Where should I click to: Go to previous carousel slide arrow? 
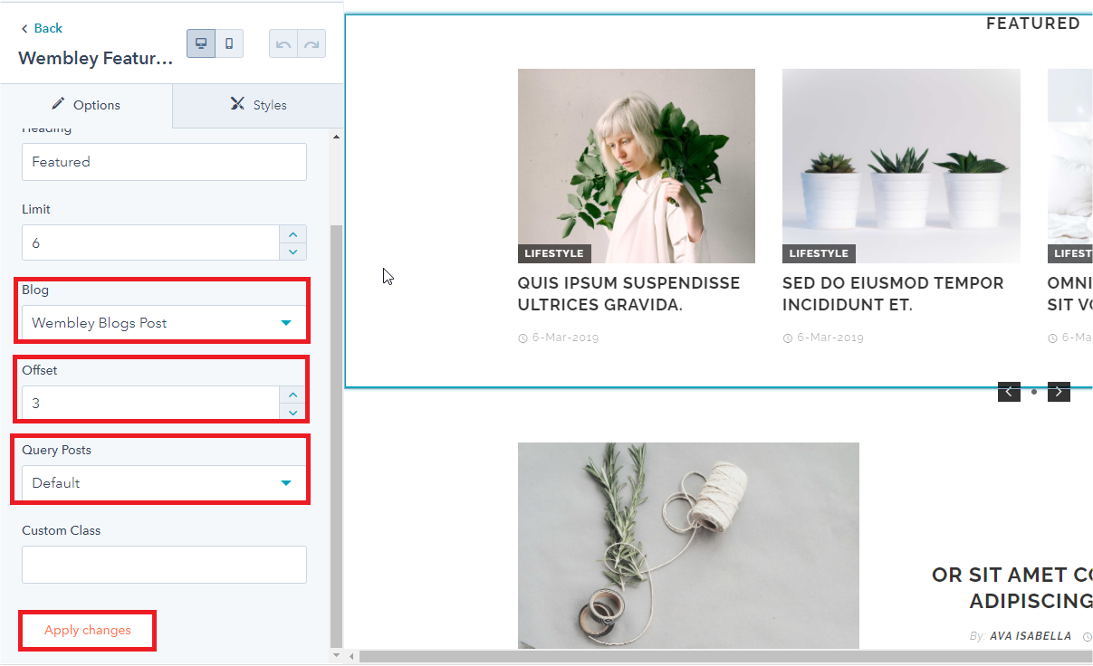[x=1009, y=392]
